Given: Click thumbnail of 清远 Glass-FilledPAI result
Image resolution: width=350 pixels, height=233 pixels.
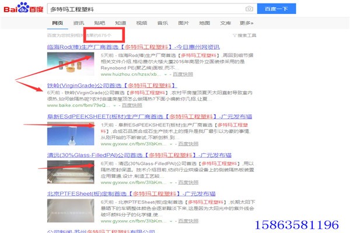Looking at the screenshot, I should [x=71, y=172].
